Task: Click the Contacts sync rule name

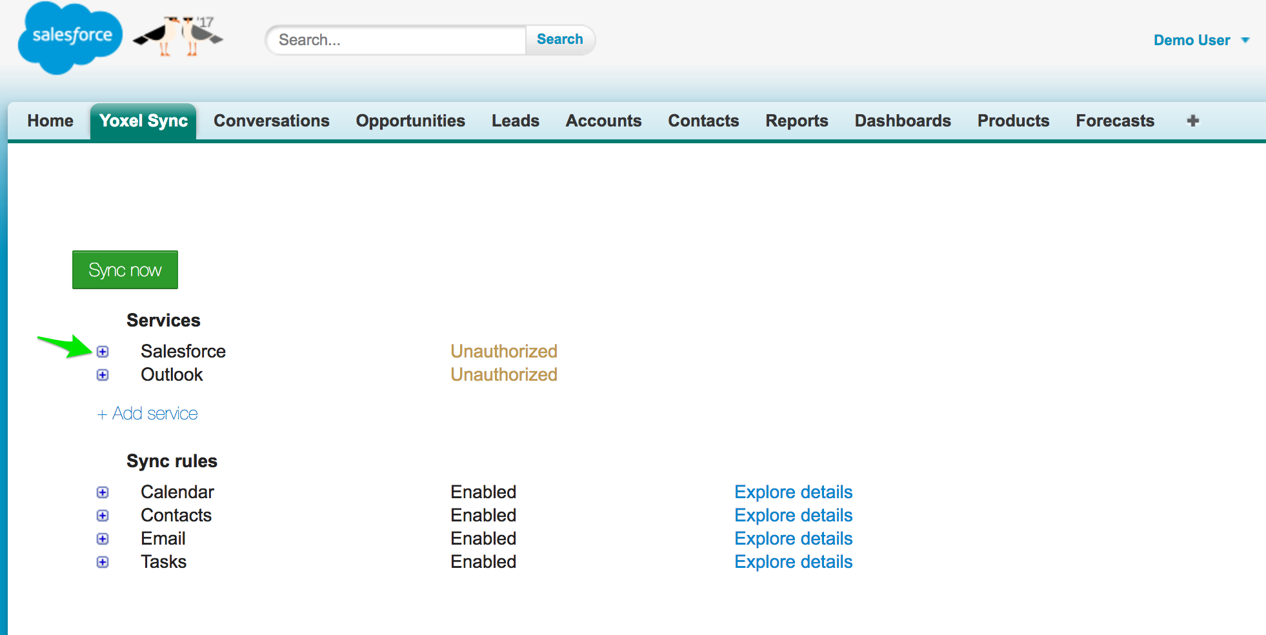Action: [176, 516]
